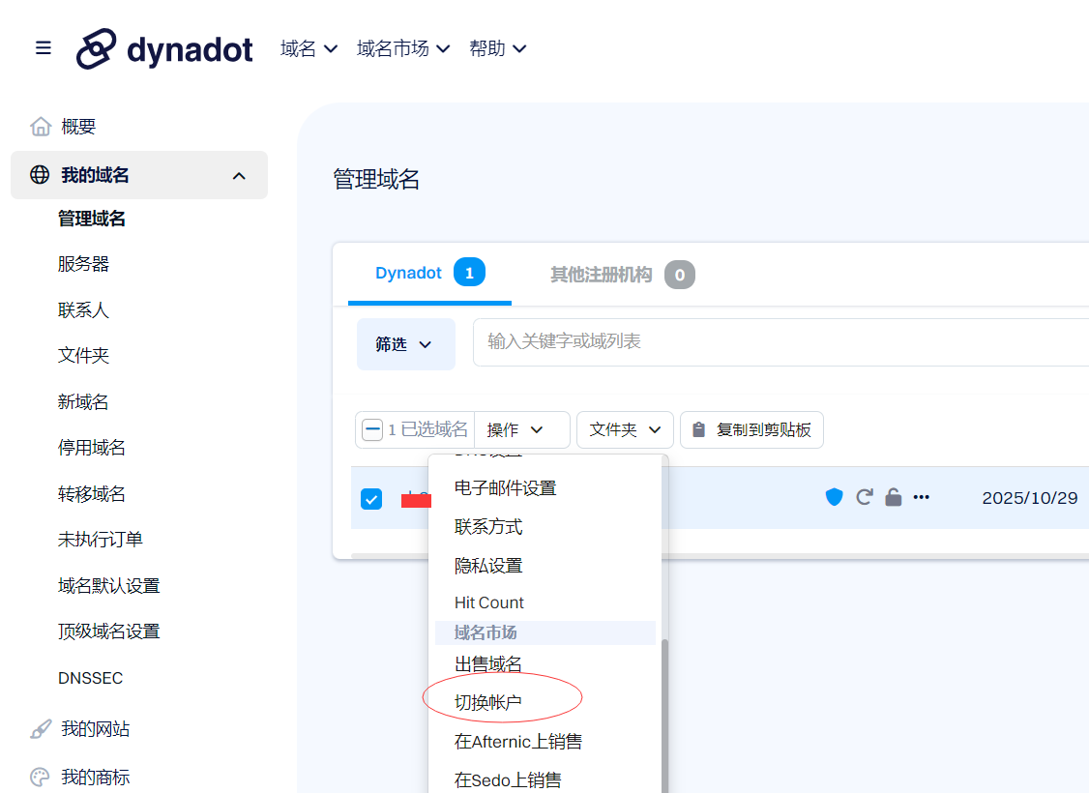Click the globe icon beside 我的域名
Image resolution: width=1089 pixels, height=793 pixels.
pyautogui.click(x=40, y=174)
